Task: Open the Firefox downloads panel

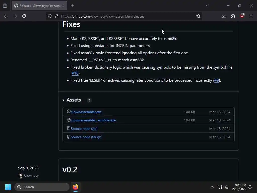Action: tap(224, 16)
